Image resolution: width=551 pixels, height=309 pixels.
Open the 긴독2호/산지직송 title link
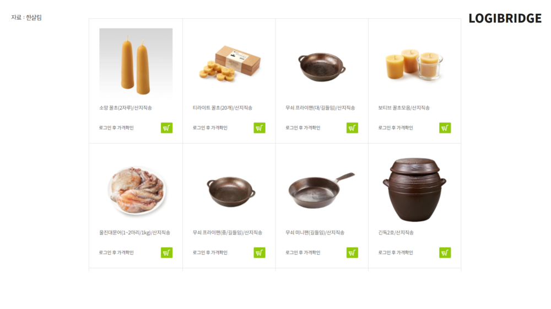[x=396, y=233]
